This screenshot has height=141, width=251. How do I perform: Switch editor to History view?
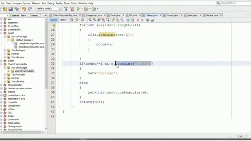pos(63,20)
